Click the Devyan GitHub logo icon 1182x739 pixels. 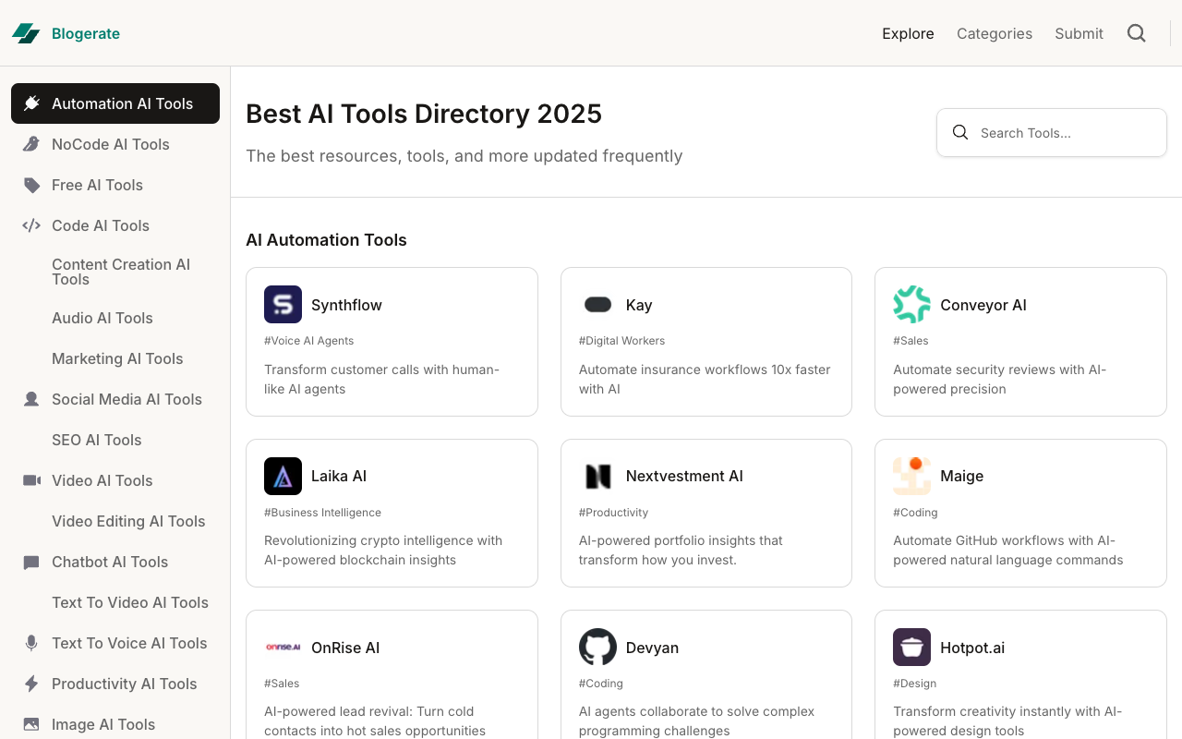click(597, 648)
